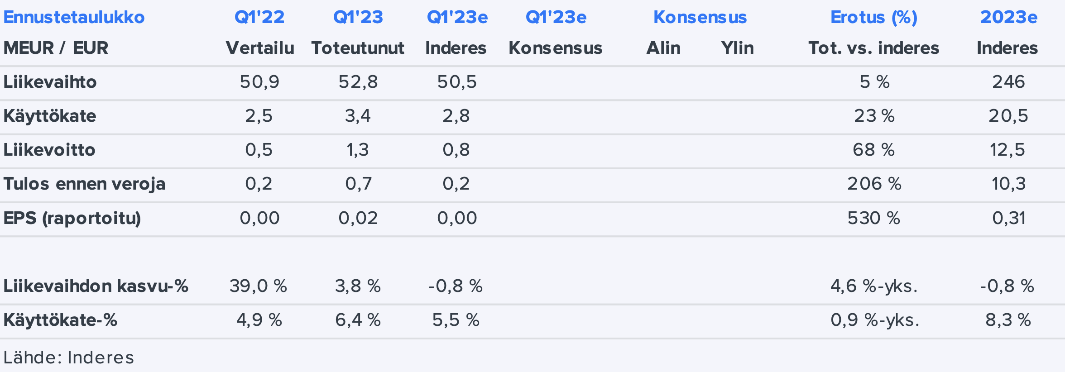
Task: Select the Liikevaihto row label
Action: (50, 82)
